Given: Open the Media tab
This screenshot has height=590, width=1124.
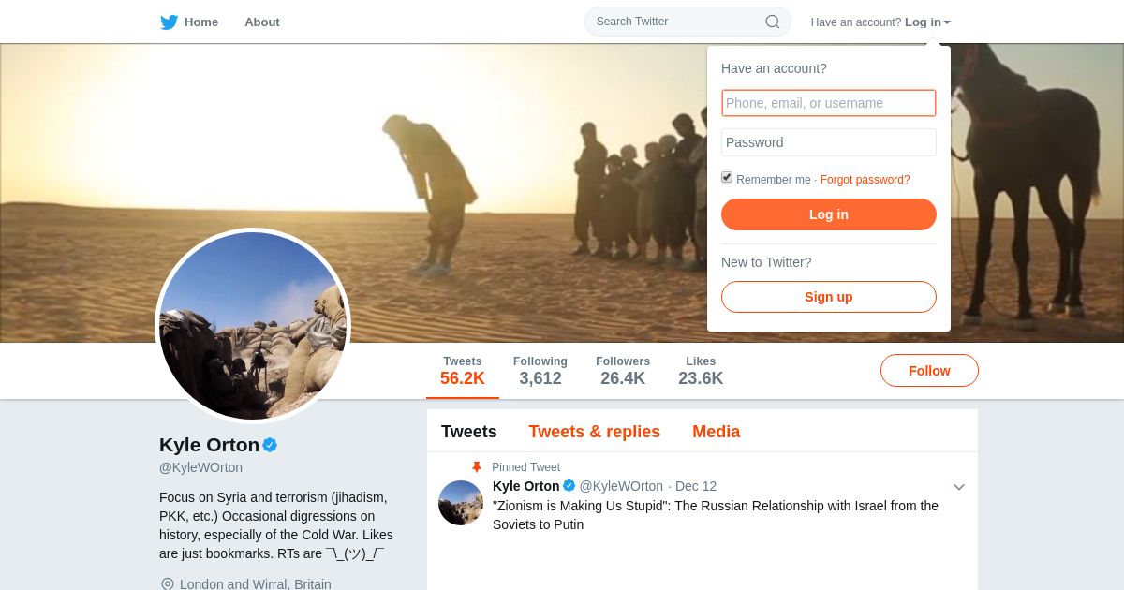Looking at the screenshot, I should pos(716,432).
